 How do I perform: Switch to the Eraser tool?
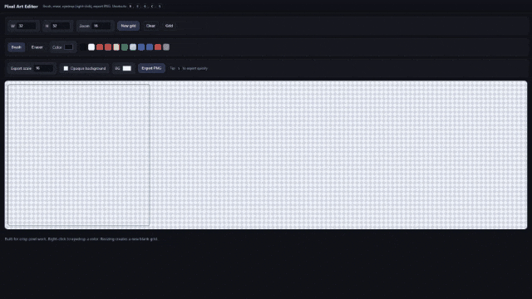[37, 47]
